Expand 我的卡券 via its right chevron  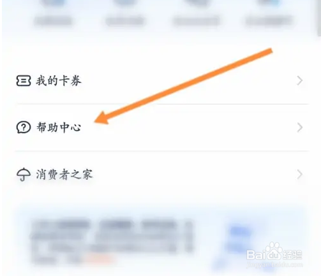[300, 81]
